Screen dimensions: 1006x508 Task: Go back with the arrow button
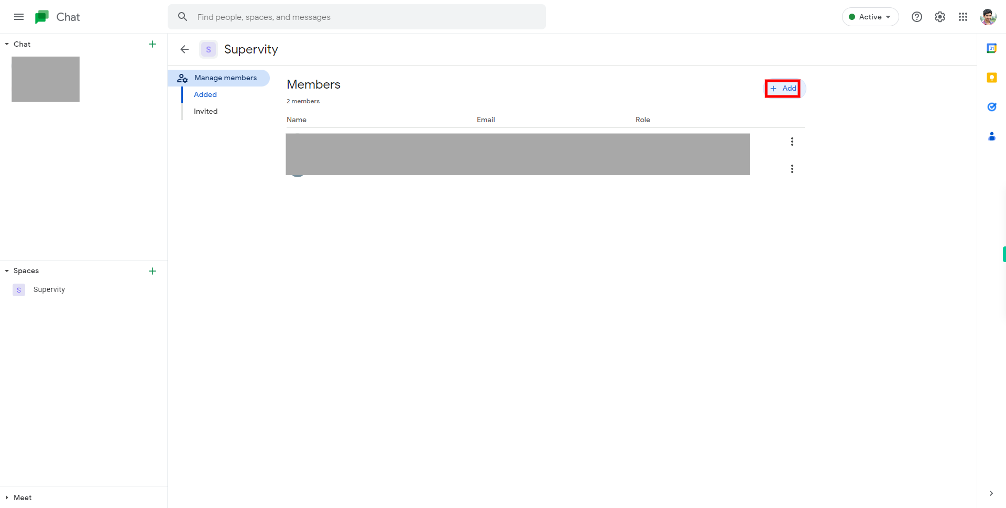point(184,49)
